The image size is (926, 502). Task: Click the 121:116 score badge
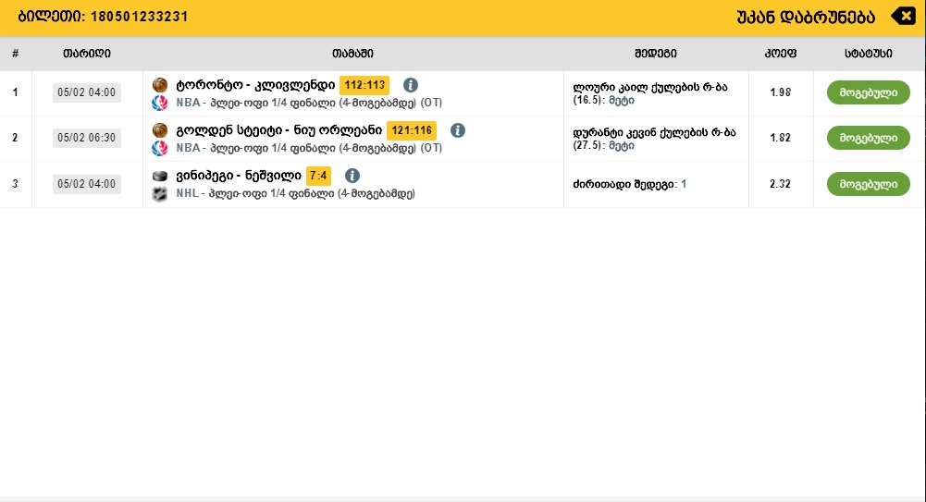(x=412, y=130)
